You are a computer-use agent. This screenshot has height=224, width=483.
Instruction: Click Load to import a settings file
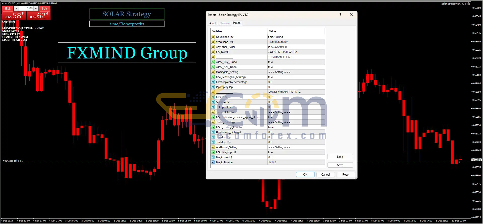coord(340,157)
